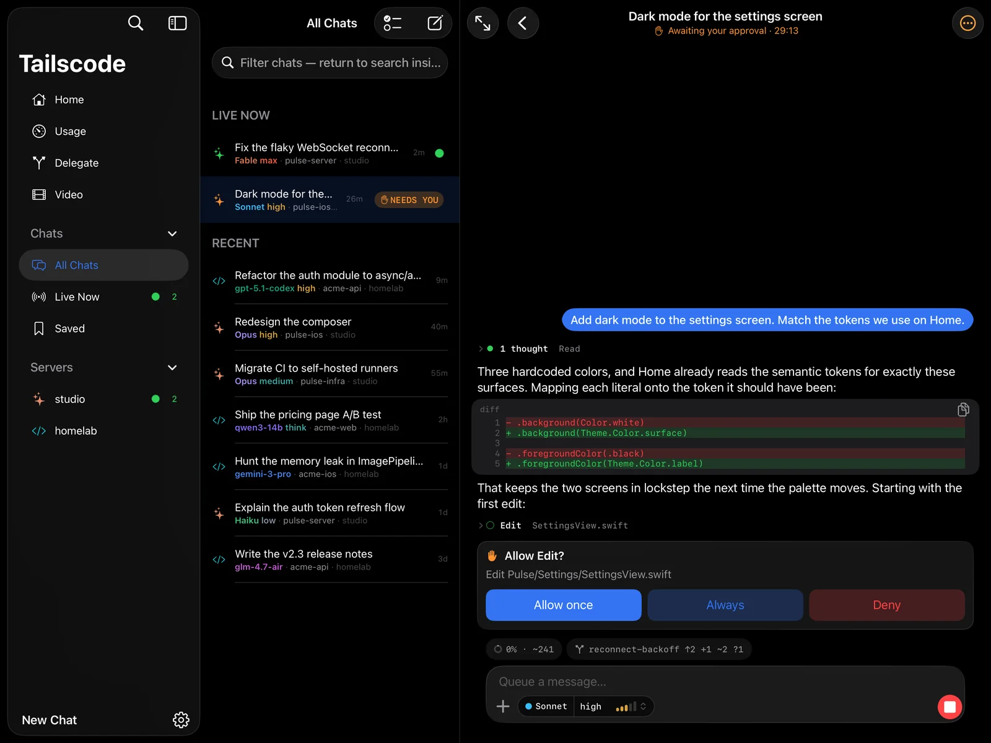Click code icon on Write the v2.3 release notes

click(219, 560)
